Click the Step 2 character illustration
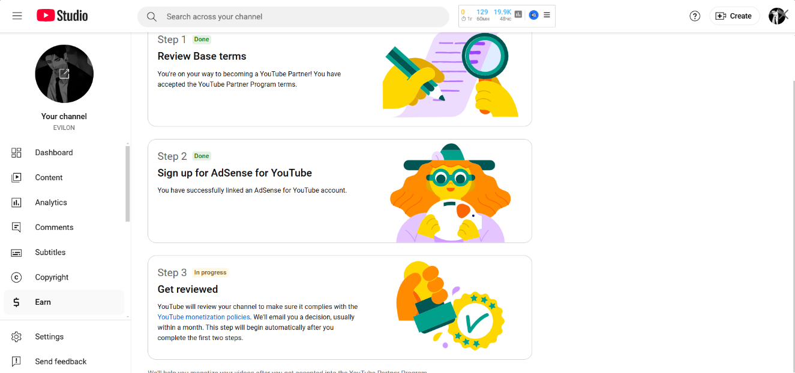The image size is (795, 373). point(450,193)
